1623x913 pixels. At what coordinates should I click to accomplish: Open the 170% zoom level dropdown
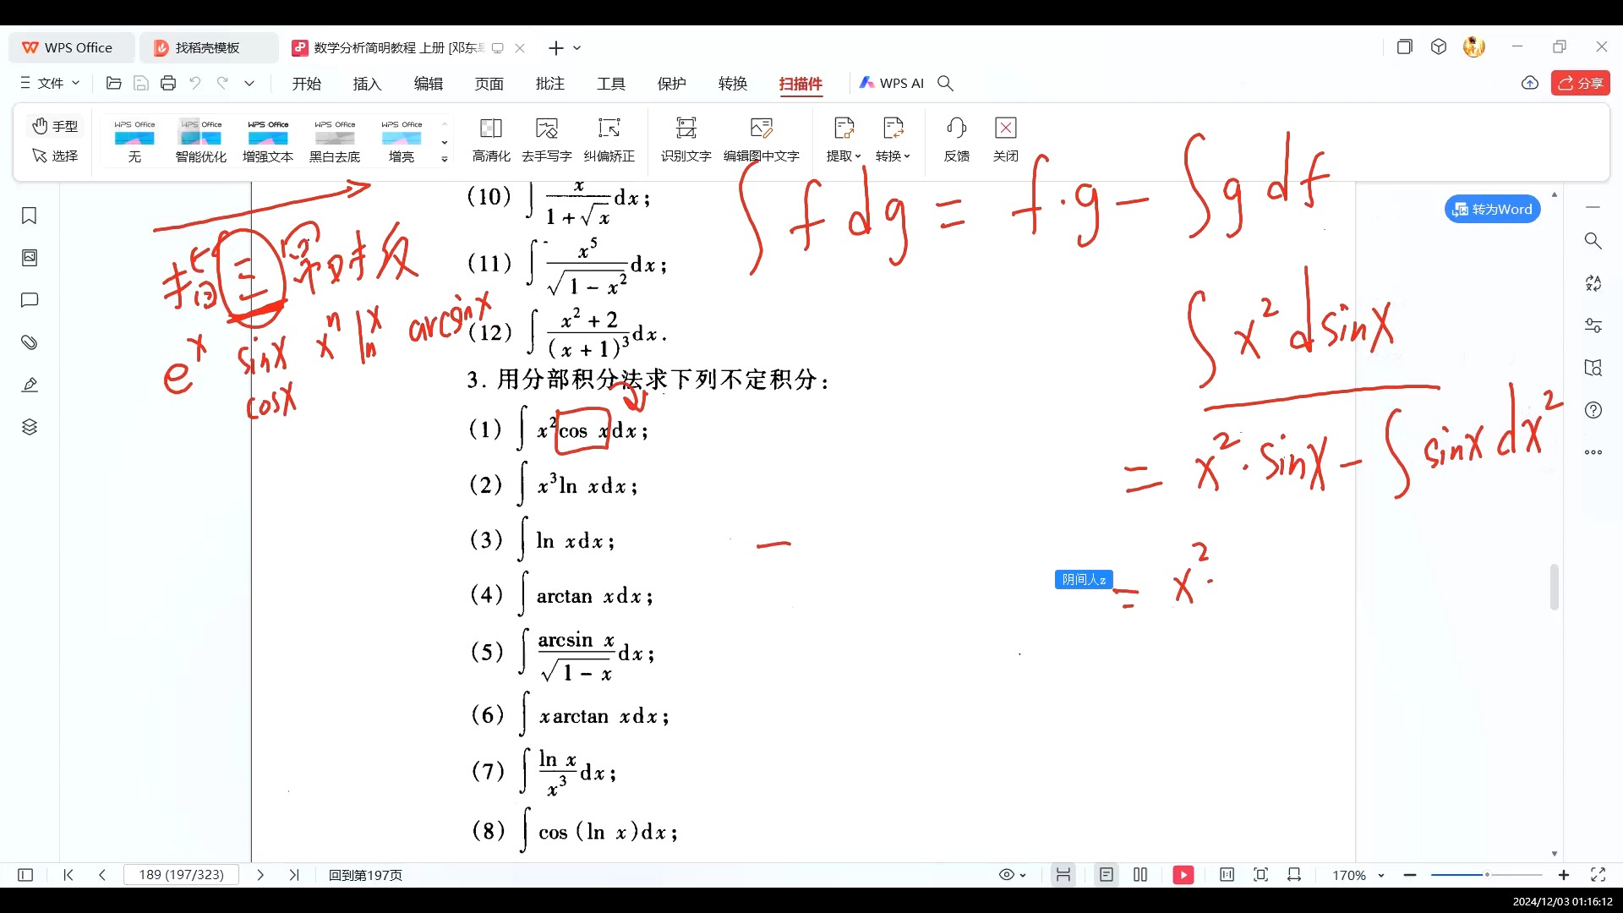(x=1358, y=875)
